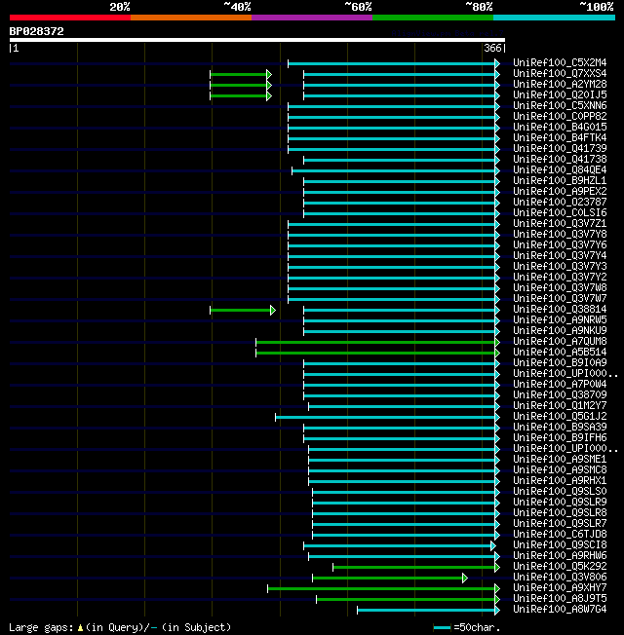Select the UniRef100_Q3V7W7 label
Viewport: 624px width, 635px height.
pyautogui.click(x=560, y=298)
